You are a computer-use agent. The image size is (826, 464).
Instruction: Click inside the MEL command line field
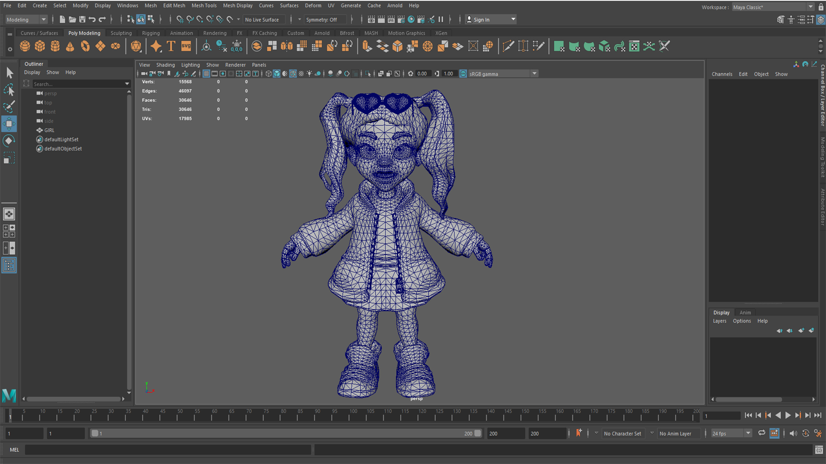(x=168, y=449)
